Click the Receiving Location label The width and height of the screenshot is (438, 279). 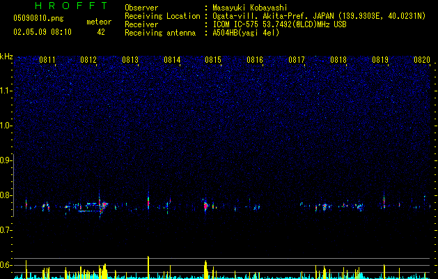162,16
